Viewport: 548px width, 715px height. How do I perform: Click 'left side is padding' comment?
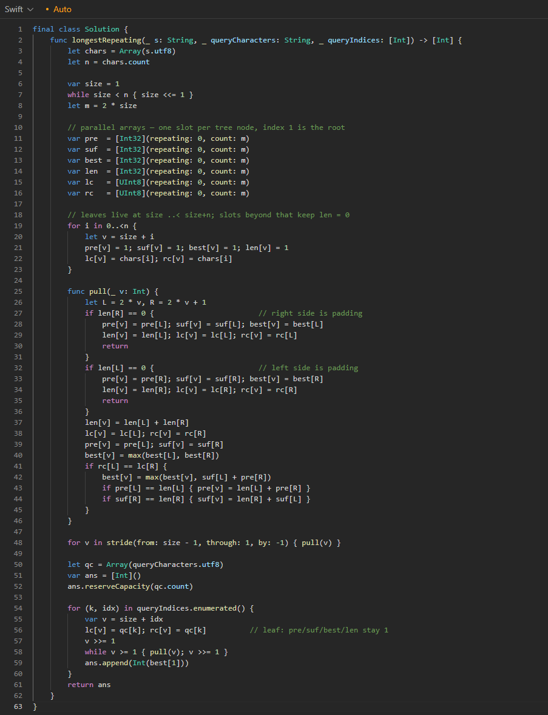coord(308,368)
